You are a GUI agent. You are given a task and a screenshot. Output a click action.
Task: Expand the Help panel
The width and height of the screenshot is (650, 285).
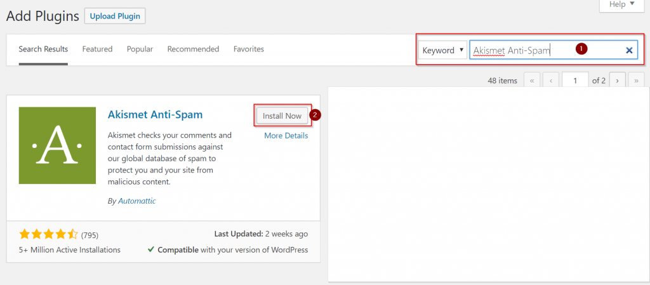click(x=622, y=4)
